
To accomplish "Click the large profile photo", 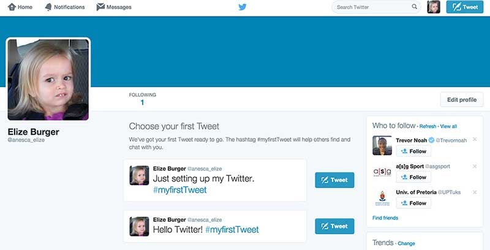I will coord(48,80).
